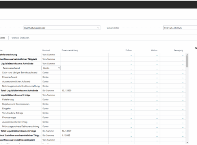This screenshot has height=145, width=197.
Task: Click Bis-Summe in Total Liquiditätswirksame Erträge row
Action: tap(48, 131)
